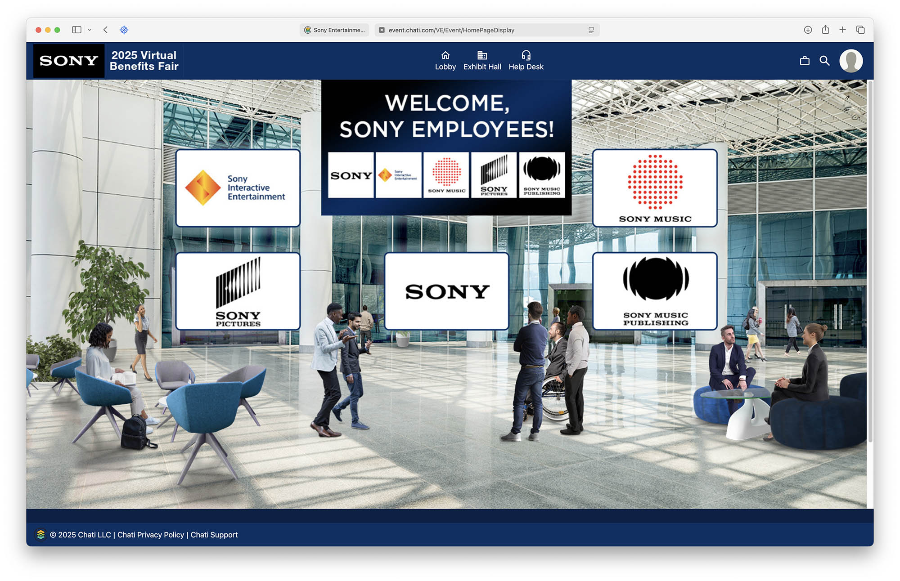Click the Sony logo in header
Screen dimensions: 900x581
tap(69, 61)
